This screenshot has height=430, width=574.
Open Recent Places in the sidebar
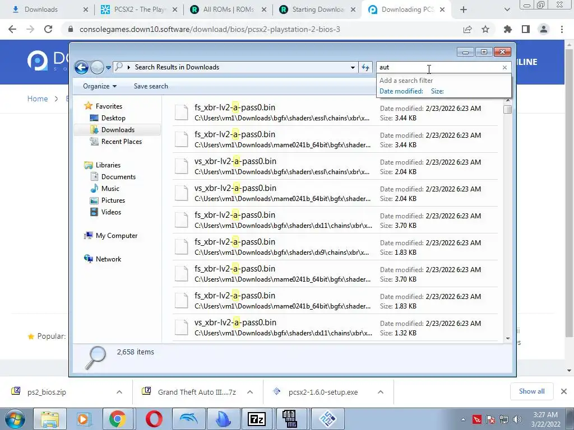pyautogui.click(x=122, y=142)
